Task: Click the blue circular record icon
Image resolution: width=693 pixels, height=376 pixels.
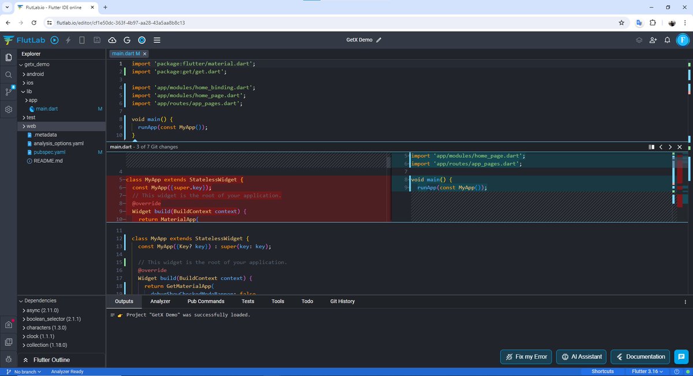Action: click(x=142, y=40)
